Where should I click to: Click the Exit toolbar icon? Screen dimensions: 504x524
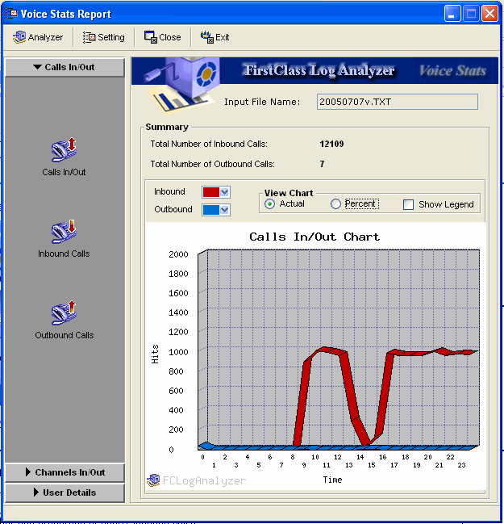click(206, 37)
